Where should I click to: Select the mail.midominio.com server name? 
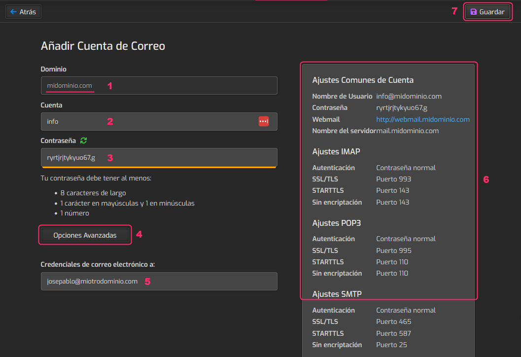(407, 131)
